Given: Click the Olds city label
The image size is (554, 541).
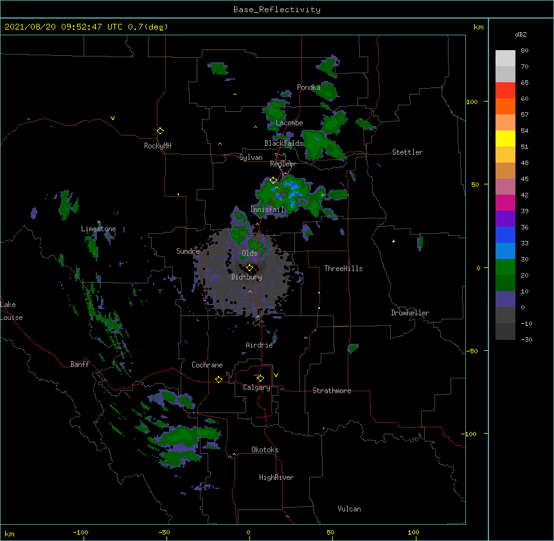Looking at the screenshot, I should [249, 253].
